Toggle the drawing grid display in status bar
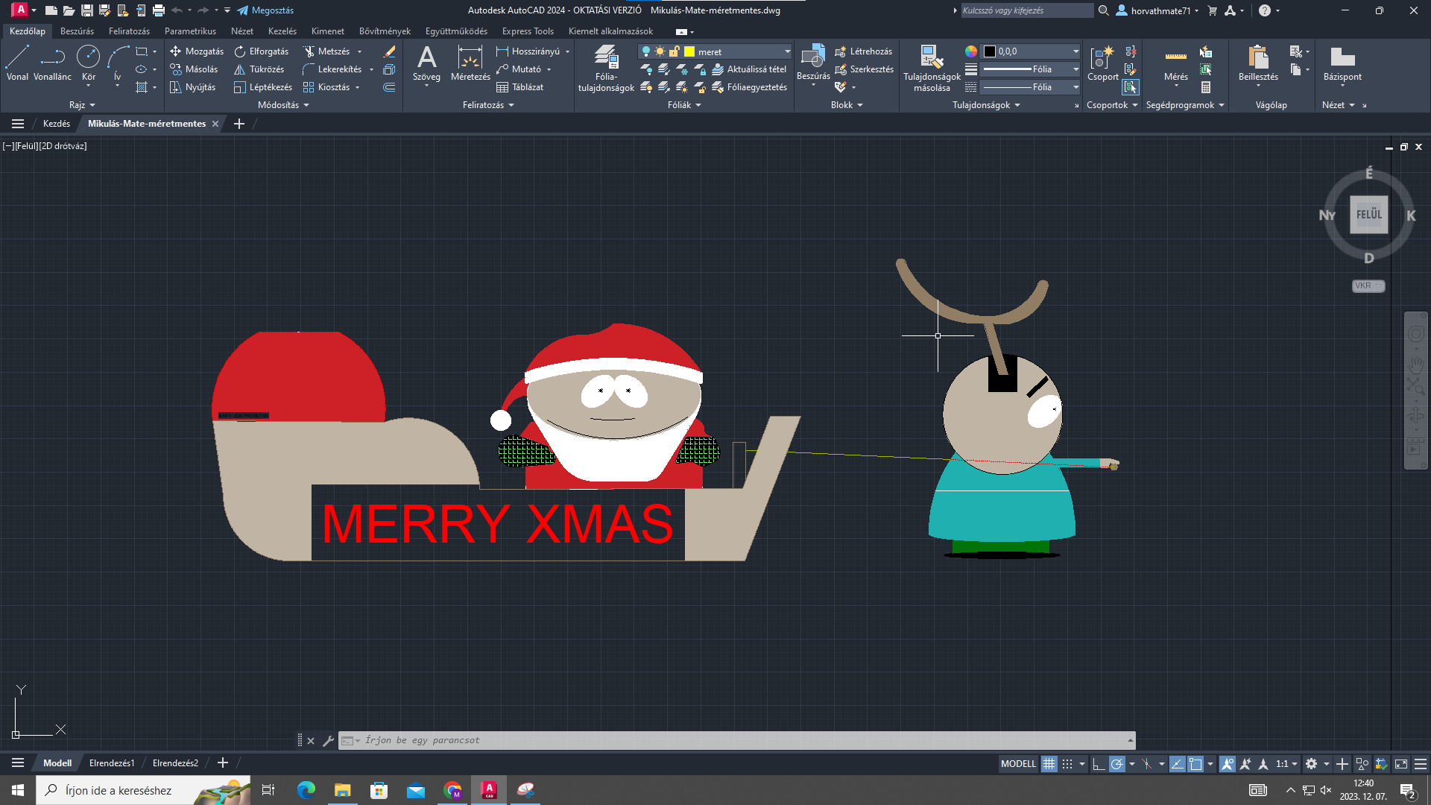The width and height of the screenshot is (1431, 805). coord(1049,764)
